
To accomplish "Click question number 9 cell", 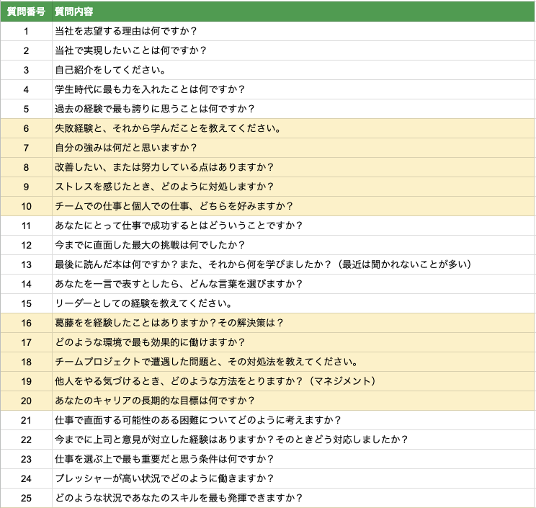I will [x=27, y=187].
